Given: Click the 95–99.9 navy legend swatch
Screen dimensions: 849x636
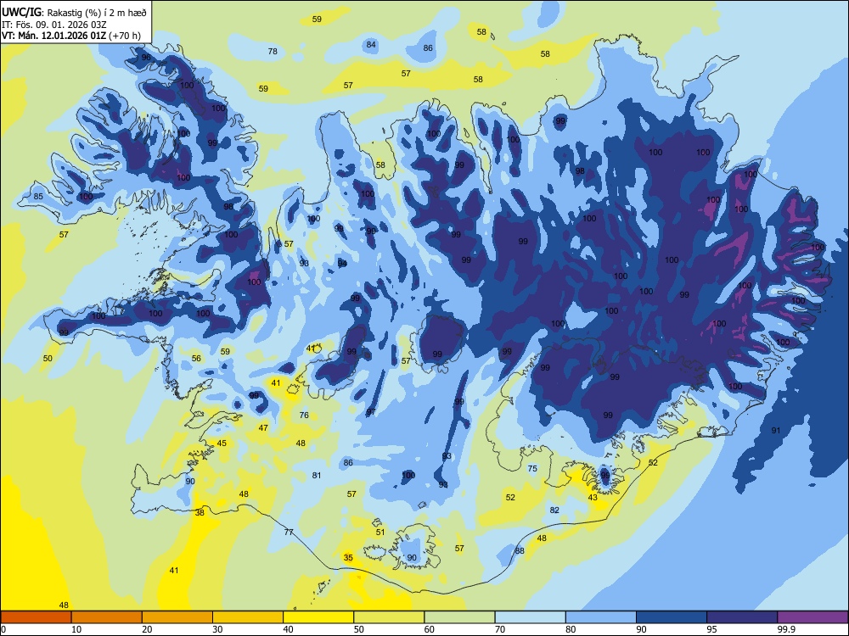Looking at the screenshot, I should click(742, 617).
